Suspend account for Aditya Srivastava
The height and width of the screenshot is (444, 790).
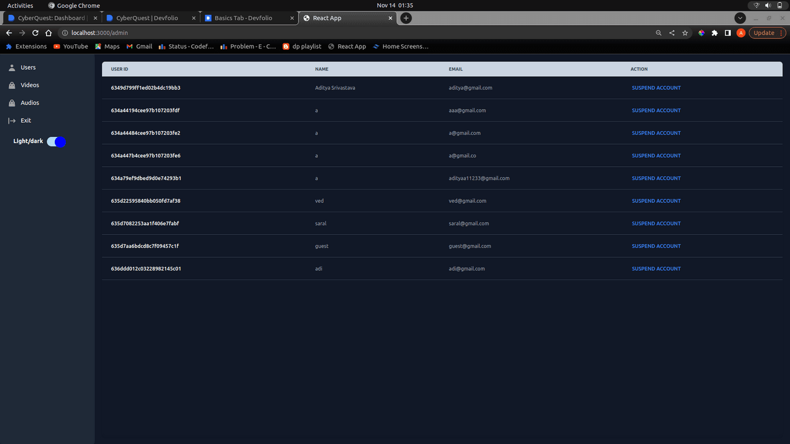point(656,88)
